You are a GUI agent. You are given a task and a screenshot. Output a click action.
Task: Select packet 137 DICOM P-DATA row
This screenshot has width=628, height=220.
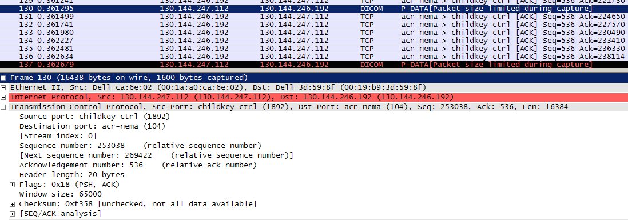point(314,65)
